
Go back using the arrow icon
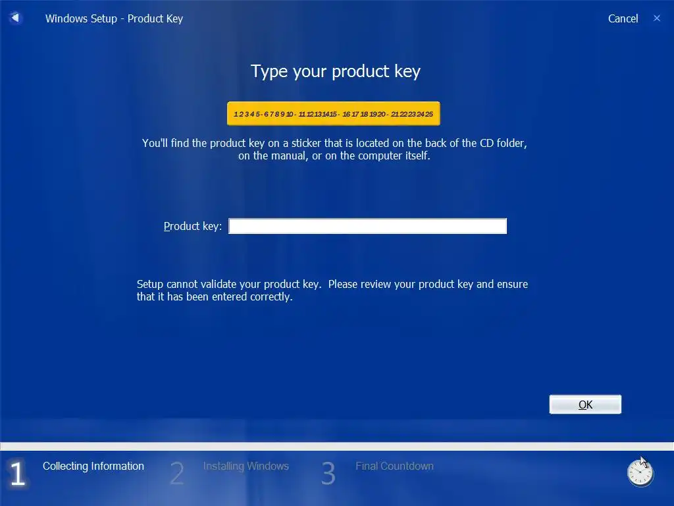click(15, 18)
